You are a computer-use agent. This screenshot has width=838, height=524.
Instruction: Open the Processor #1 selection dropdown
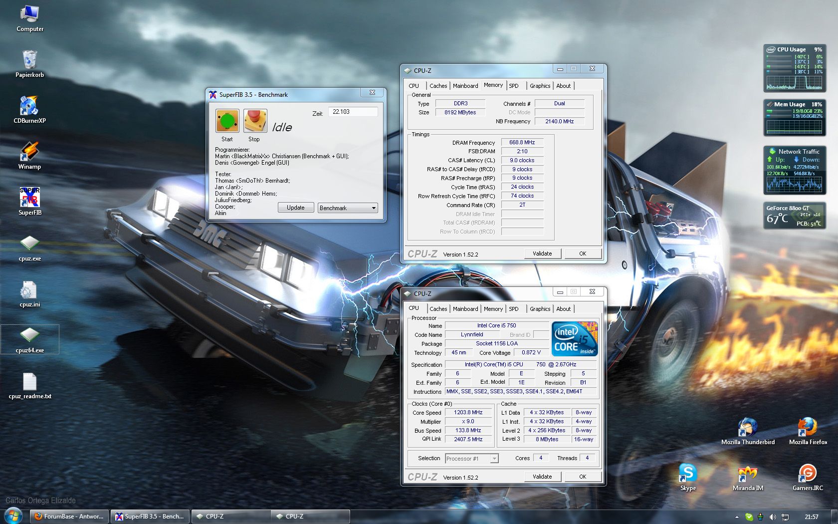click(x=472, y=458)
